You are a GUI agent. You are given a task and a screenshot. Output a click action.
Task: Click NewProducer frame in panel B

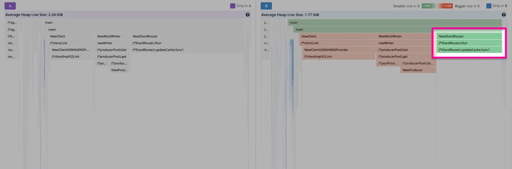(x=418, y=70)
